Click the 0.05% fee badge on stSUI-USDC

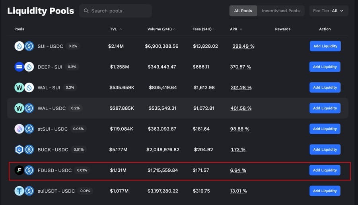[x=78, y=129]
